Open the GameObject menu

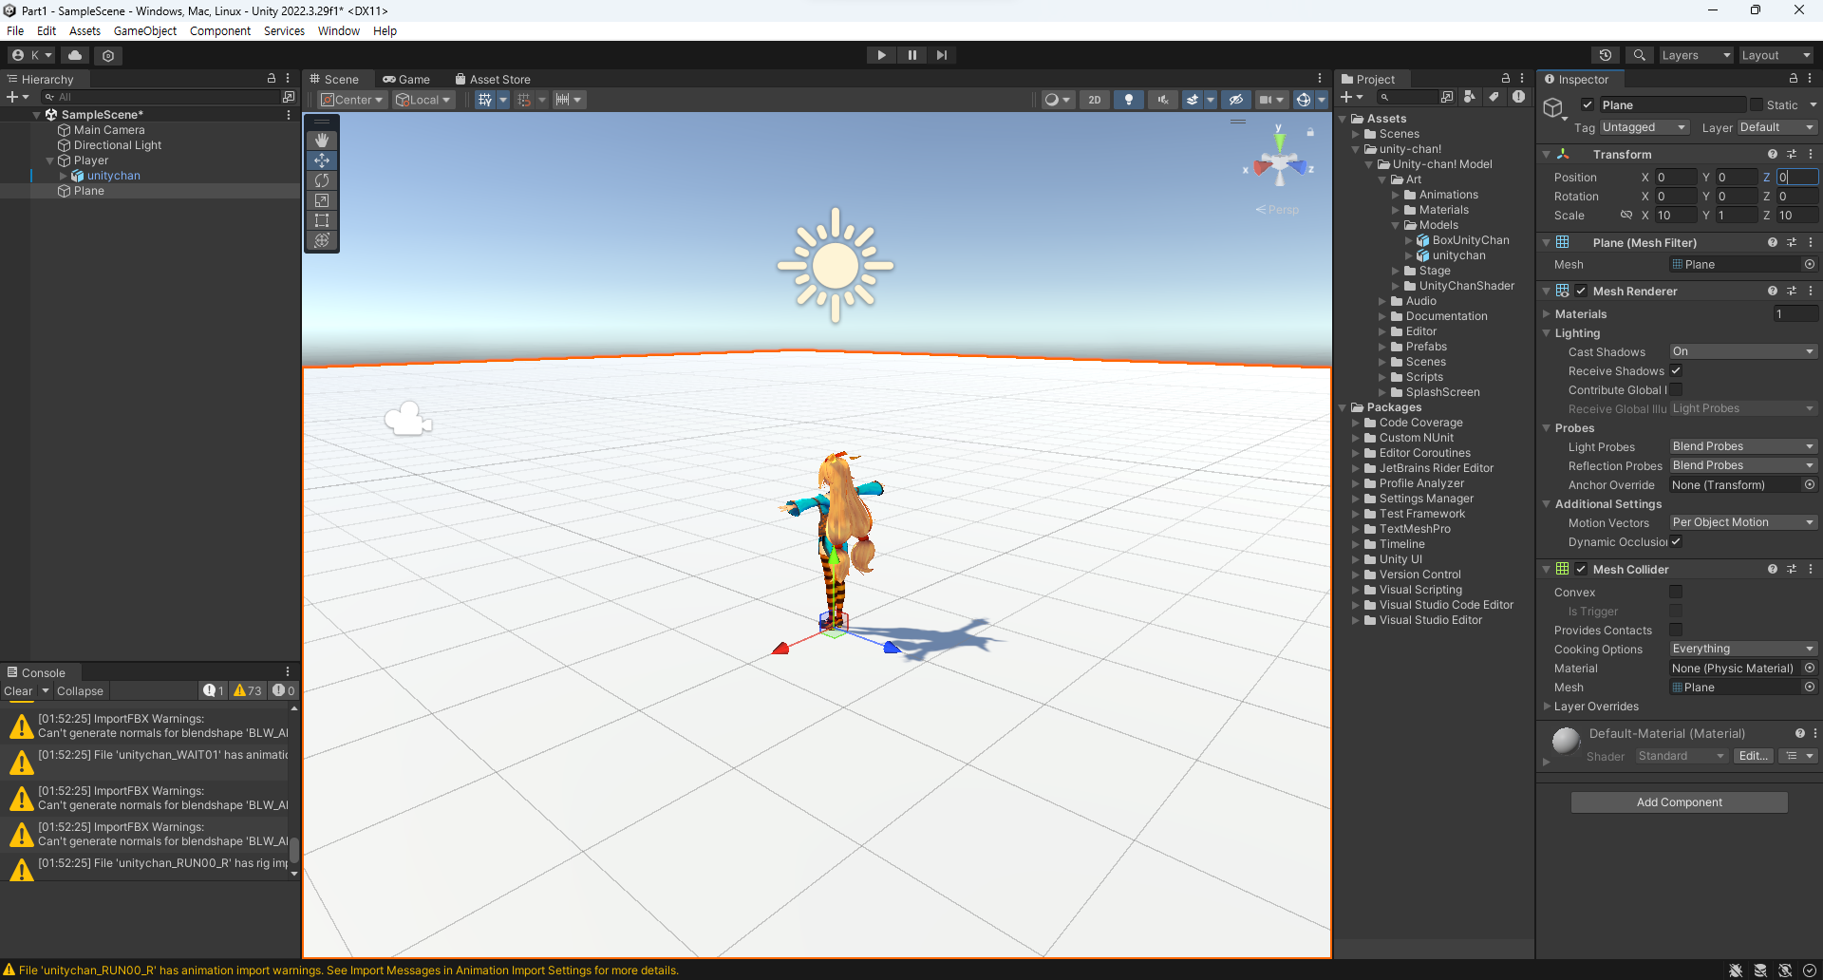click(144, 30)
